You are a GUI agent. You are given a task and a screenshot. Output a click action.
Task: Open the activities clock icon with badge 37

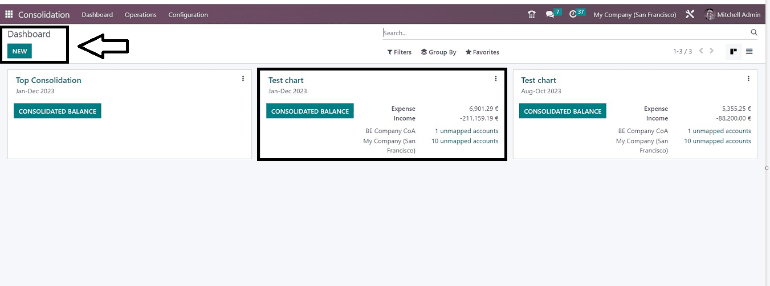coord(577,14)
